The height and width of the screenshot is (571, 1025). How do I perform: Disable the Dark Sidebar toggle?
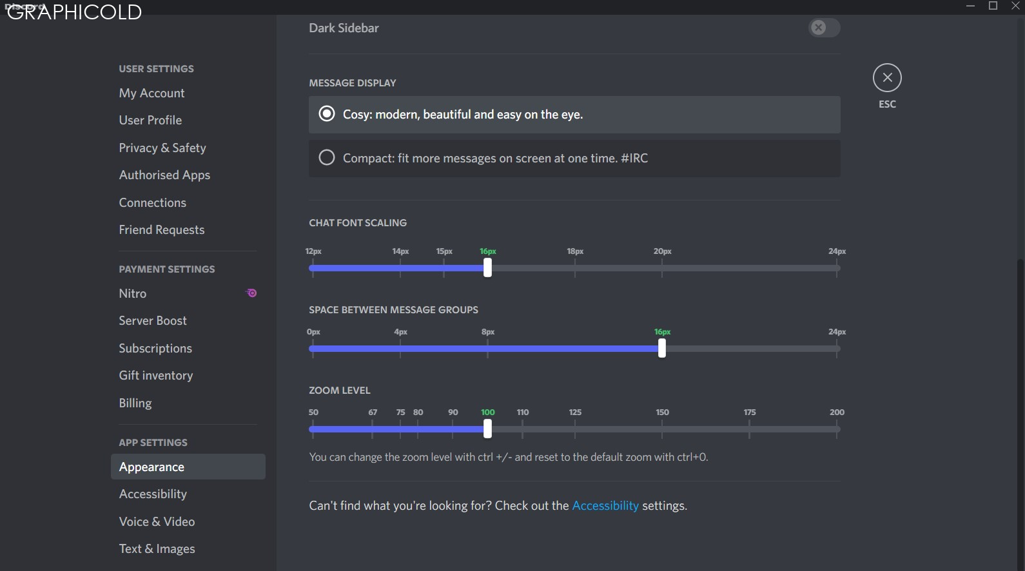pos(824,28)
